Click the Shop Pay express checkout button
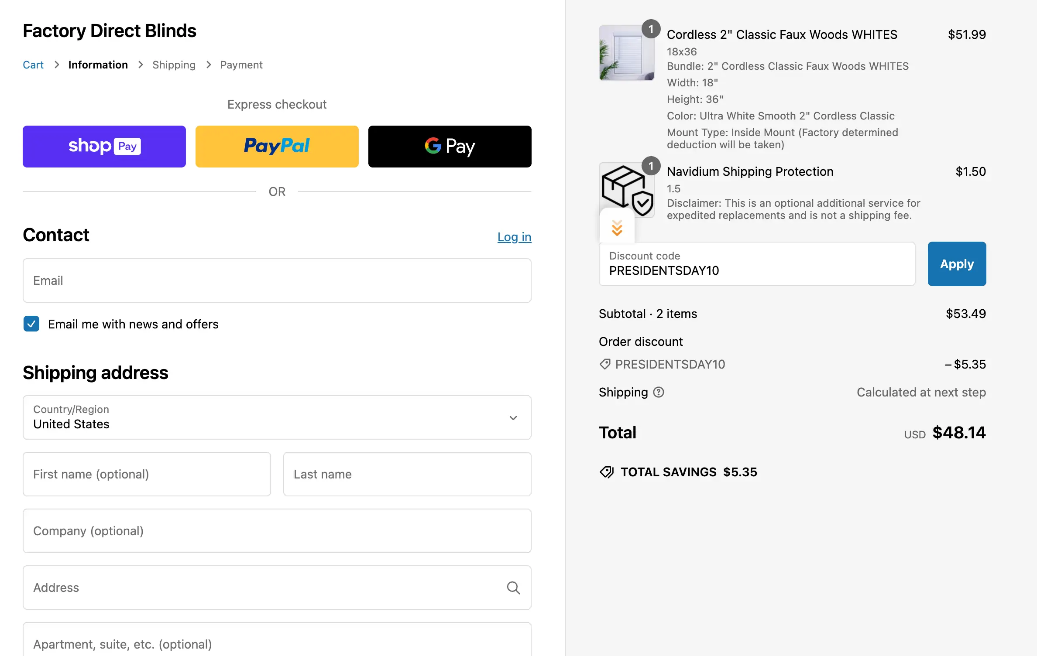This screenshot has width=1037, height=656. [104, 146]
